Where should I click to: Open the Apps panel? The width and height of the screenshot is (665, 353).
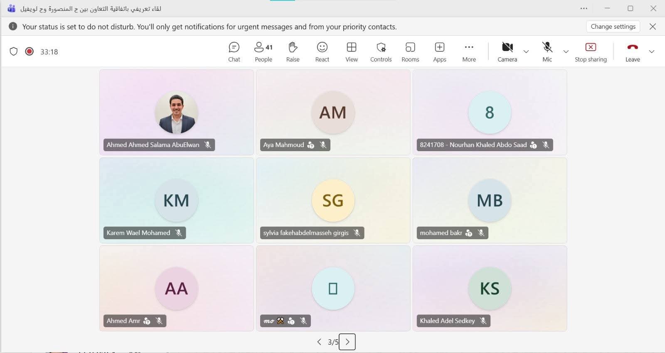[x=439, y=52]
